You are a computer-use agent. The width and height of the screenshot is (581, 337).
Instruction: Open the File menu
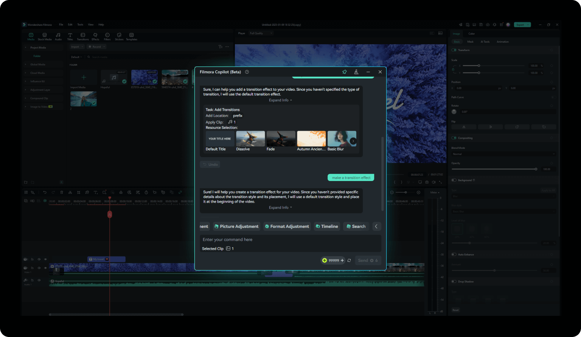point(61,25)
